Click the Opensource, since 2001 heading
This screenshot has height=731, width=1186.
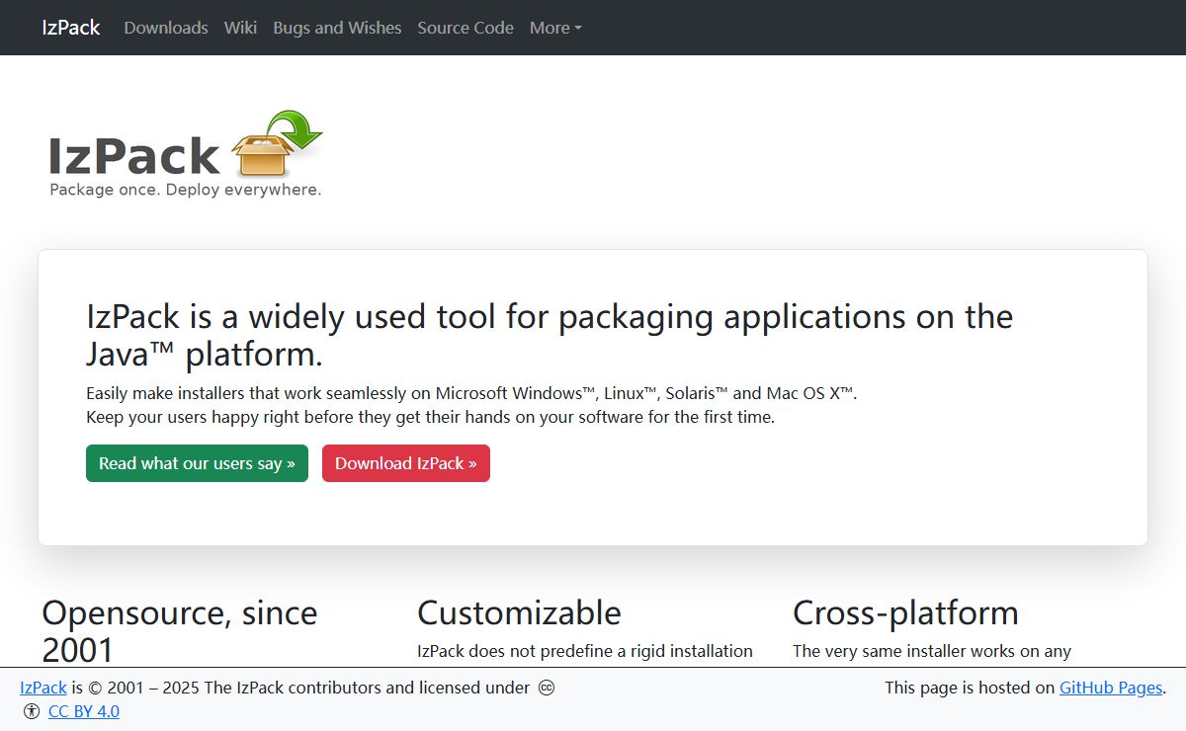tap(180, 631)
